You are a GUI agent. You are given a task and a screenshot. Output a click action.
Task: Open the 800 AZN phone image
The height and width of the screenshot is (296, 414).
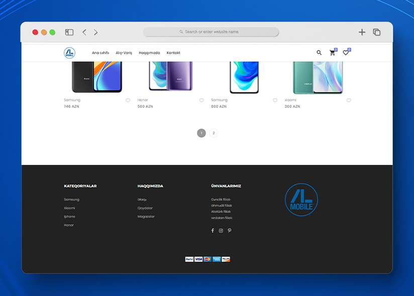(x=244, y=77)
